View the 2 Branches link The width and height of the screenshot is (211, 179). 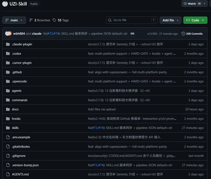coord(40,20)
